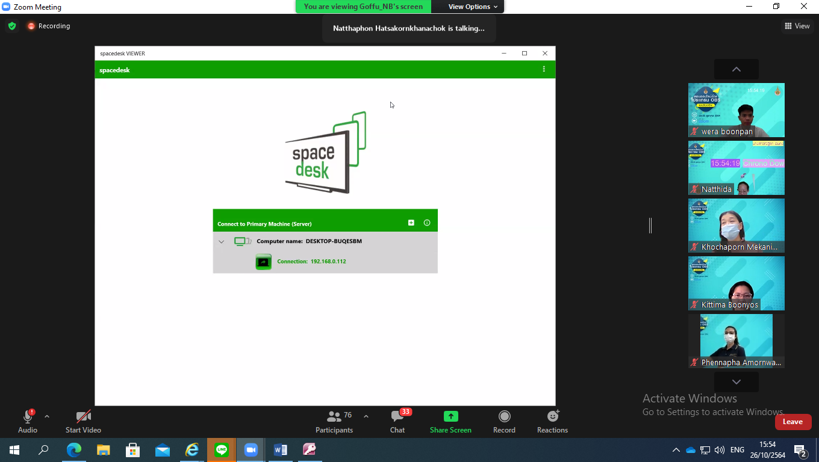Select wera boonpan's video thumbnail
Viewport: 819px width, 462px height.
point(736,110)
